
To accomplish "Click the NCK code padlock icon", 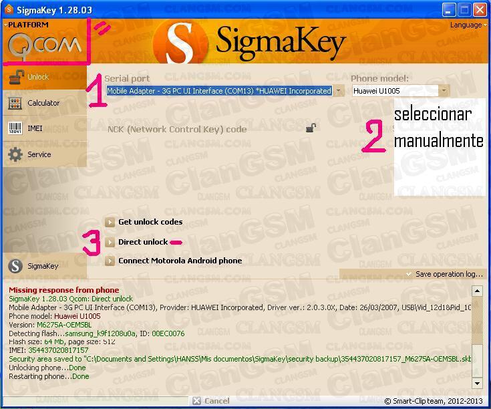I will [311, 128].
